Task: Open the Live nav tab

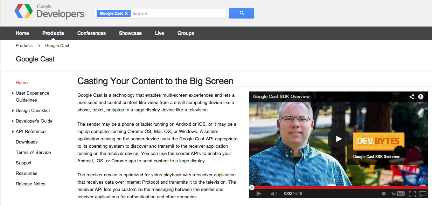Action: coord(160,33)
